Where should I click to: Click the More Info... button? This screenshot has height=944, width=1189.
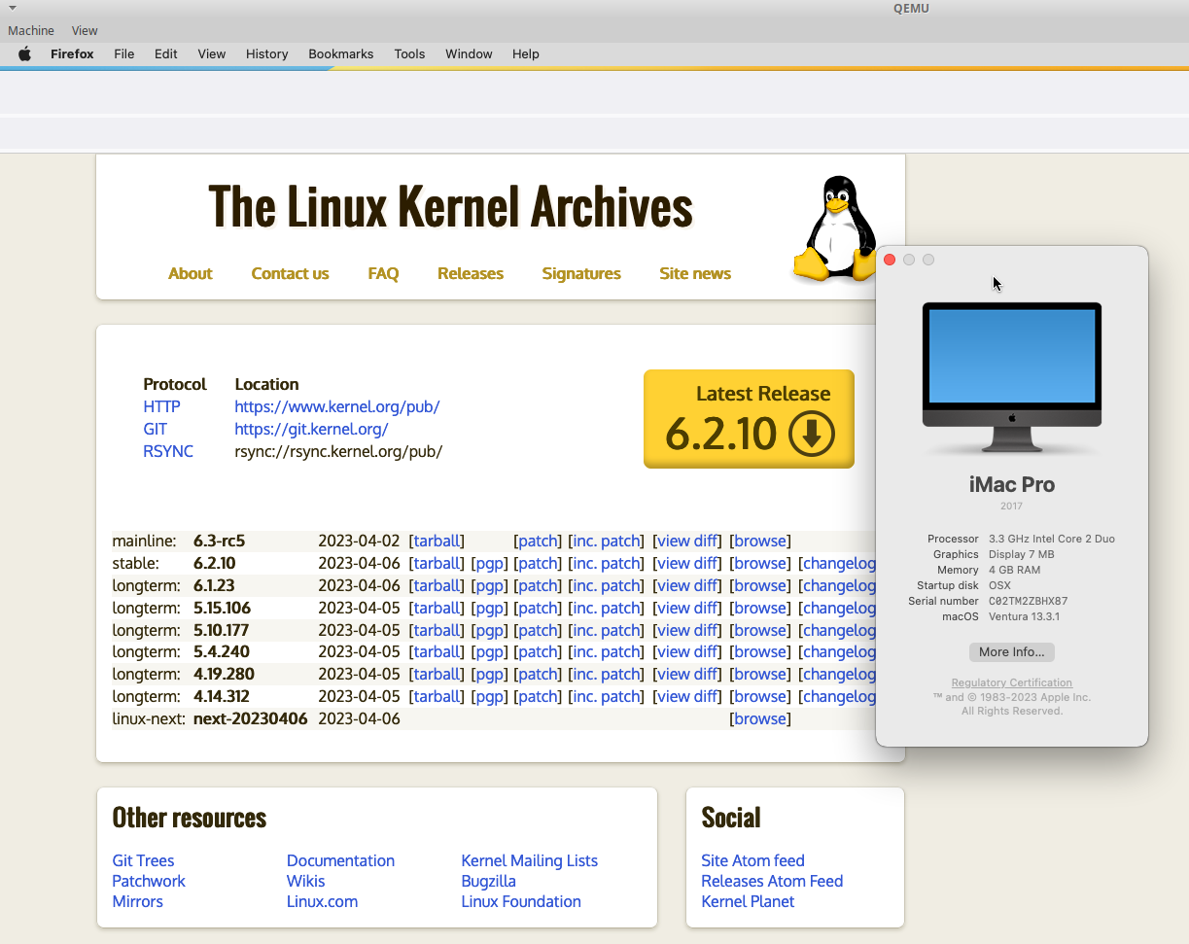point(1011,652)
